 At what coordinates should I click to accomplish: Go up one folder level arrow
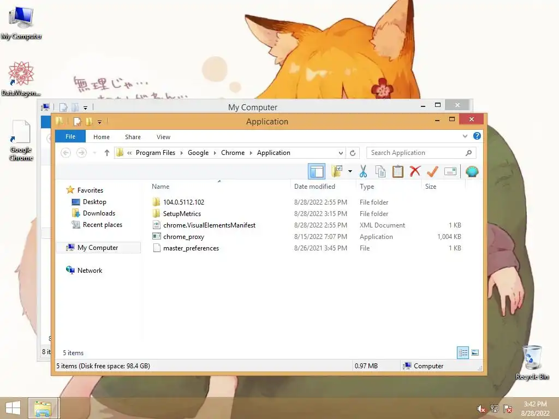tap(106, 153)
